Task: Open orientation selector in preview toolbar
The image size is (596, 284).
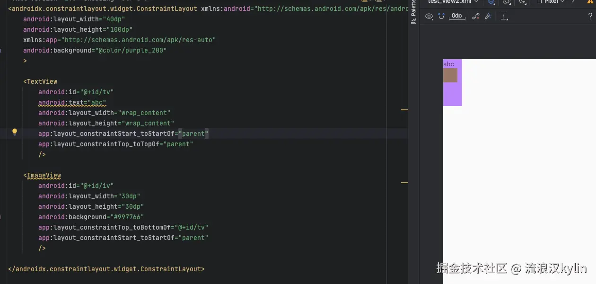Action: [x=507, y=2]
